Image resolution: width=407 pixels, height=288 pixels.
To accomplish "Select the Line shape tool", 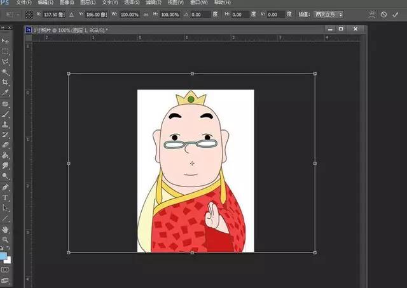I will click(5, 218).
